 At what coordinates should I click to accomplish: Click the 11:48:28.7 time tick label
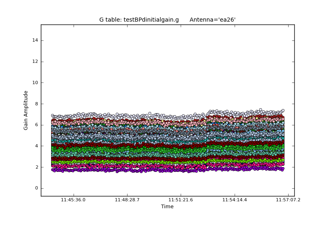[x=127, y=200]
